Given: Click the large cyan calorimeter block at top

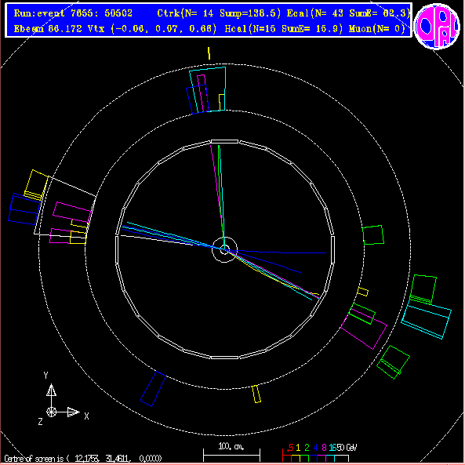Looking at the screenshot, I should 208,89.
